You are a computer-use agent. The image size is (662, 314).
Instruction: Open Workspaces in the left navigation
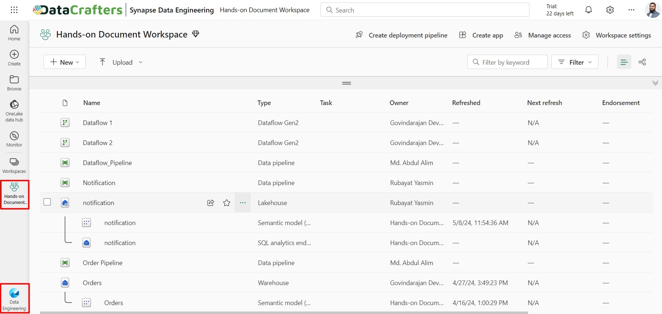pos(14,166)
